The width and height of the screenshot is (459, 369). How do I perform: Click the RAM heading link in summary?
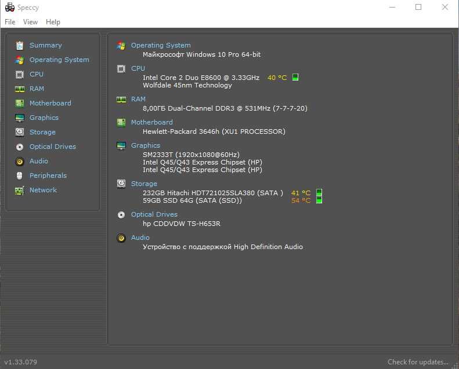pos(138,99)
